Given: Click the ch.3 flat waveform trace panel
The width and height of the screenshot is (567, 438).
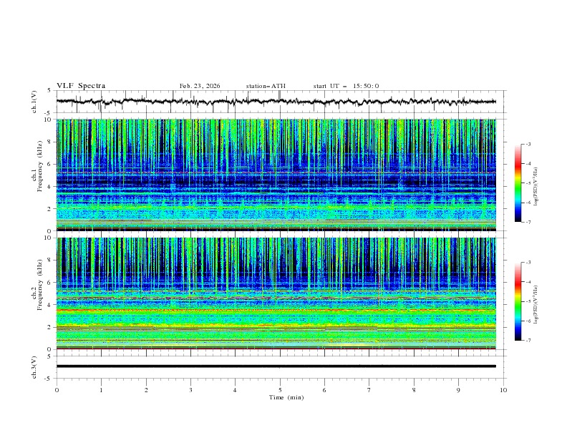Looking at the screenshot, I should (x=281, y=367).
